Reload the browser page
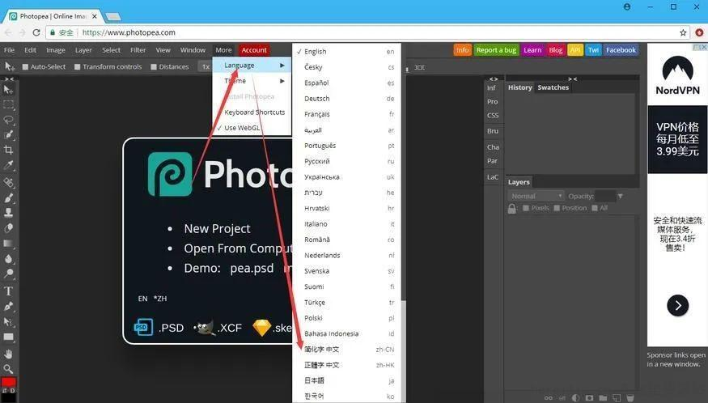This screenshot has width=708, height=403. (x=36, y=32)
